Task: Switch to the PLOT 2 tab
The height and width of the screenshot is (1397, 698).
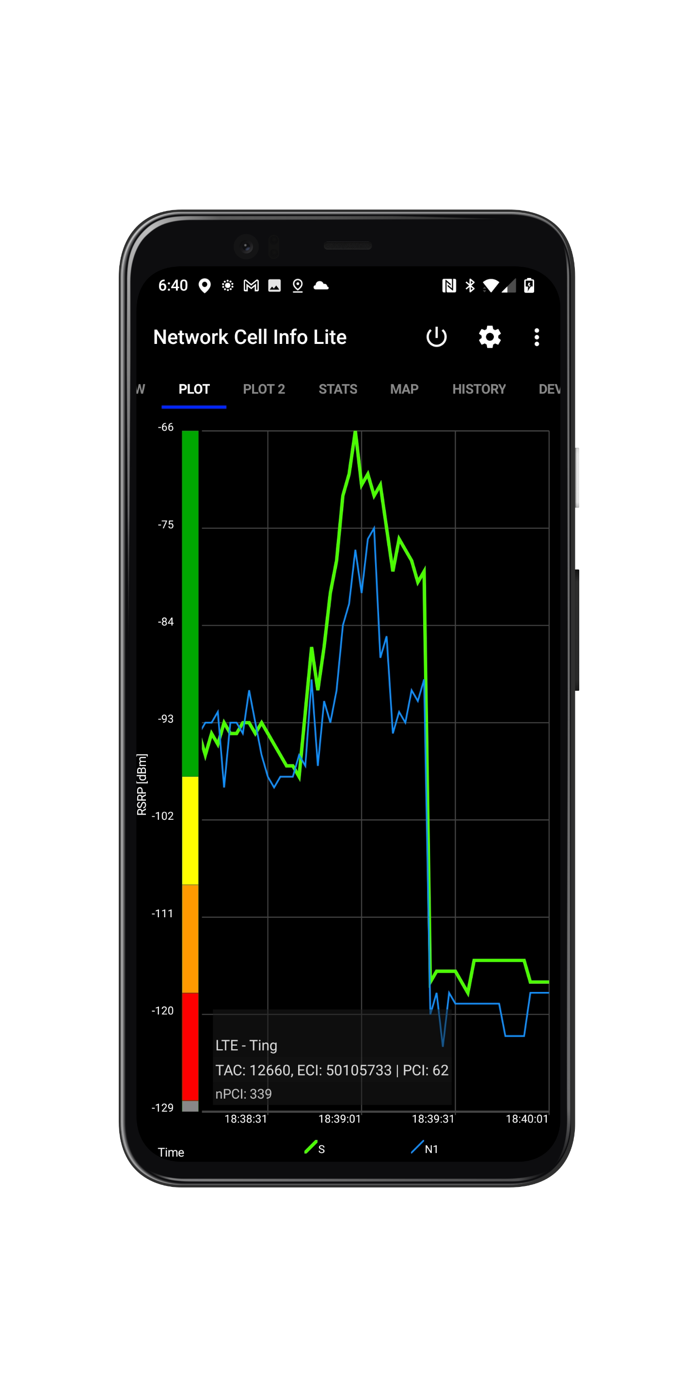Action: 264,390
